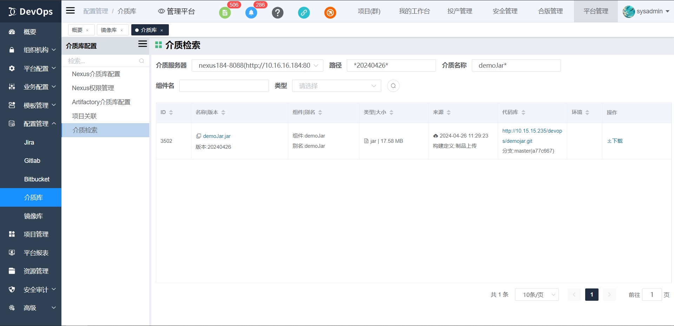The height and width of the screenshot is (326, 674).
Task: Open the 类型 select dropdown
Action: pyautogui.click(x=336, y=86)
